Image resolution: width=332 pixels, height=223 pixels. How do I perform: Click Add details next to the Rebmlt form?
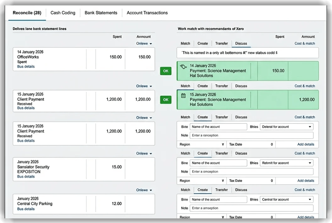(306, 181)
